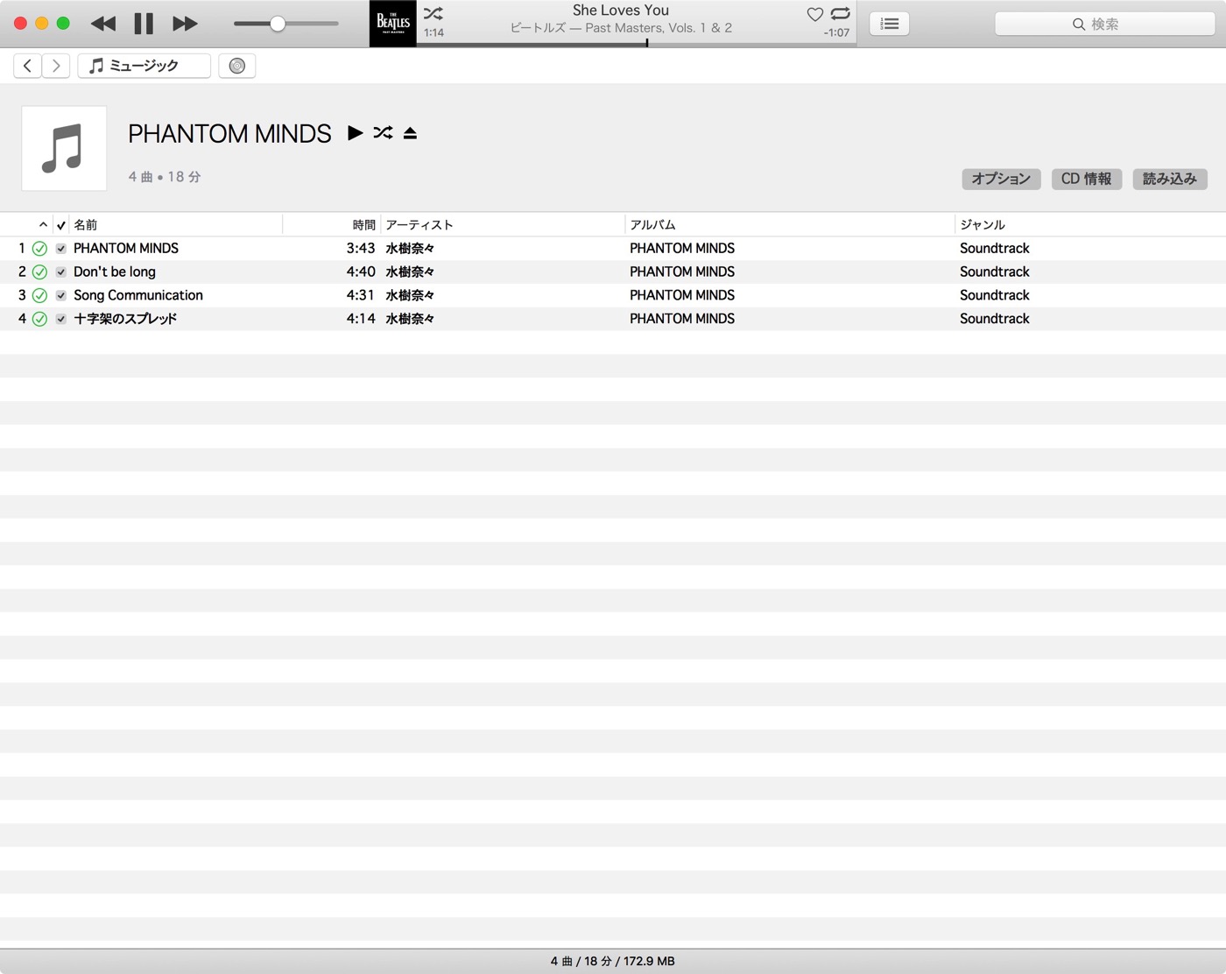
Task: Uncheck the Don't be long checkbox
Action: (x=61, y=272)
